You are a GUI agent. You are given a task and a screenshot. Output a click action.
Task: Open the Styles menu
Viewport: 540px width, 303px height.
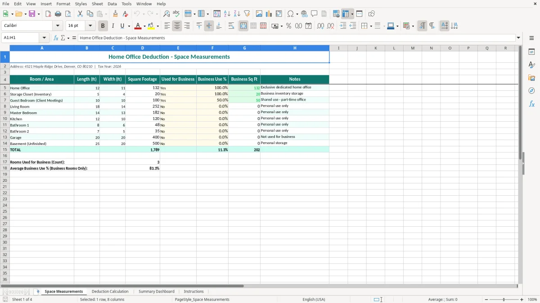coord(81,4)
